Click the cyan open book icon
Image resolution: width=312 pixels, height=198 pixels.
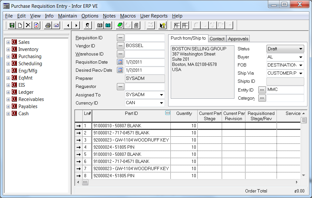point(108,25)
